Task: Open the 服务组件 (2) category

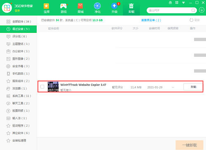Action: click(x=19, y=81)
